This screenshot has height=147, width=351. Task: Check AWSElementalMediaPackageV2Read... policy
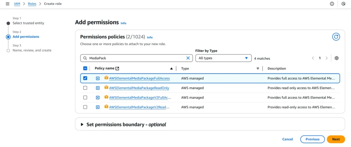coord(85,107)
